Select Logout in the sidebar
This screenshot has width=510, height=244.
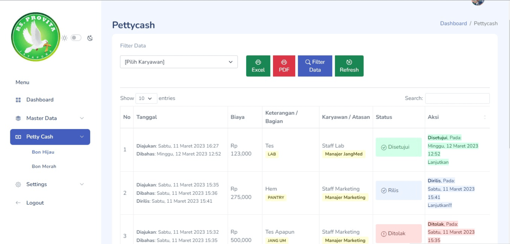(35, 203)
